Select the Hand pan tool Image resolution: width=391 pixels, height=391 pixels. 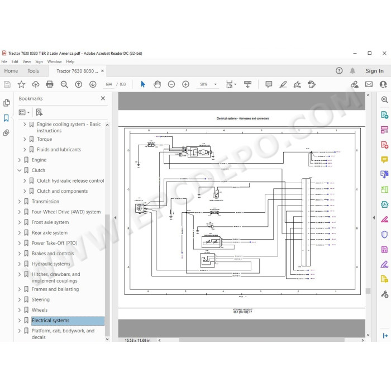click(157, 84)
